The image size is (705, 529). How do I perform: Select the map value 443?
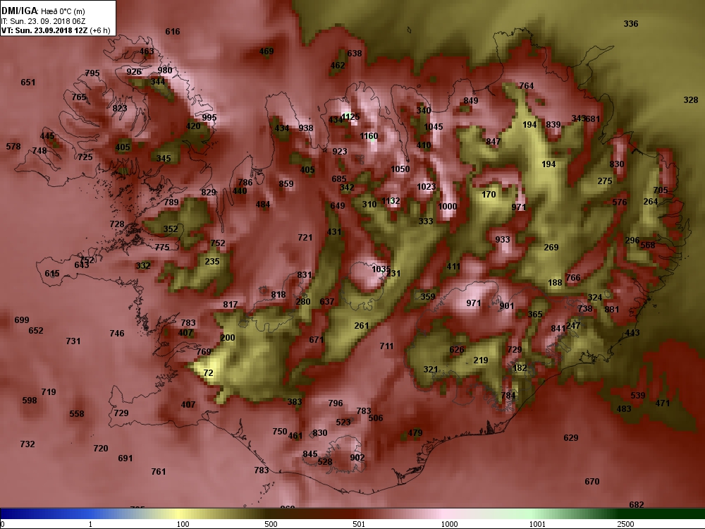coord(632,333)
